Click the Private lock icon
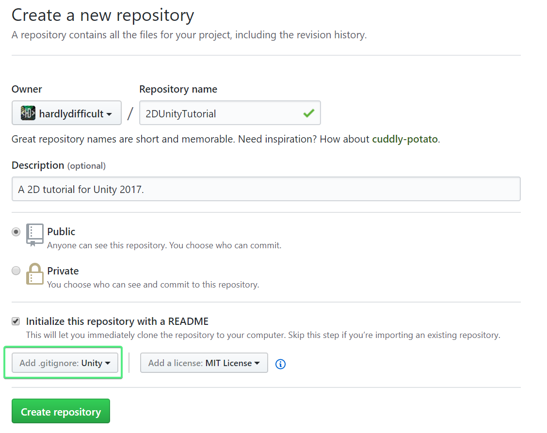Viewport: 547px width, 433px height. pyautogui.click(x=34, y=274)
